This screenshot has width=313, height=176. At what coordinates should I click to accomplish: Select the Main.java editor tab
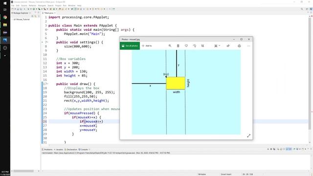tap(48, 13)
